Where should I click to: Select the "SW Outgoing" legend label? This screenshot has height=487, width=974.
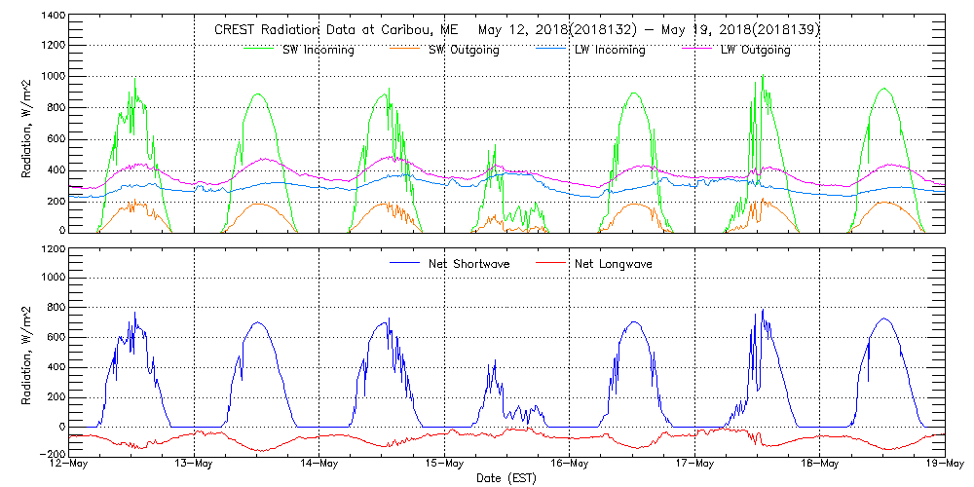464,50
